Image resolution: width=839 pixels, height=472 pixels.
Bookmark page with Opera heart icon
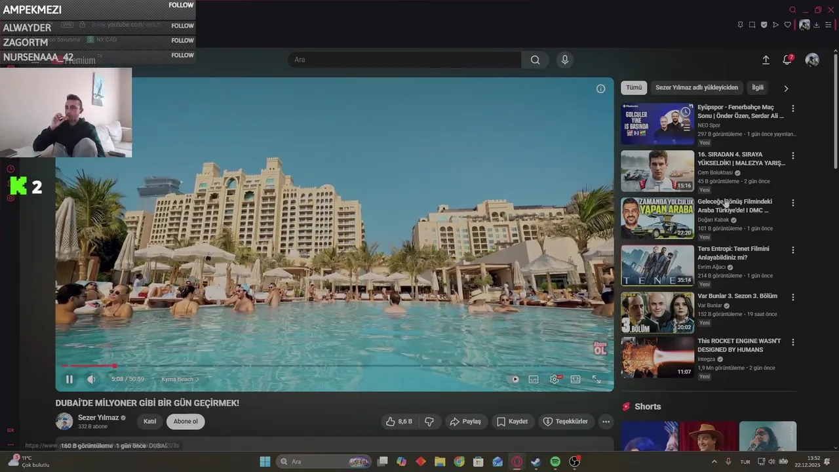(788, 25)
